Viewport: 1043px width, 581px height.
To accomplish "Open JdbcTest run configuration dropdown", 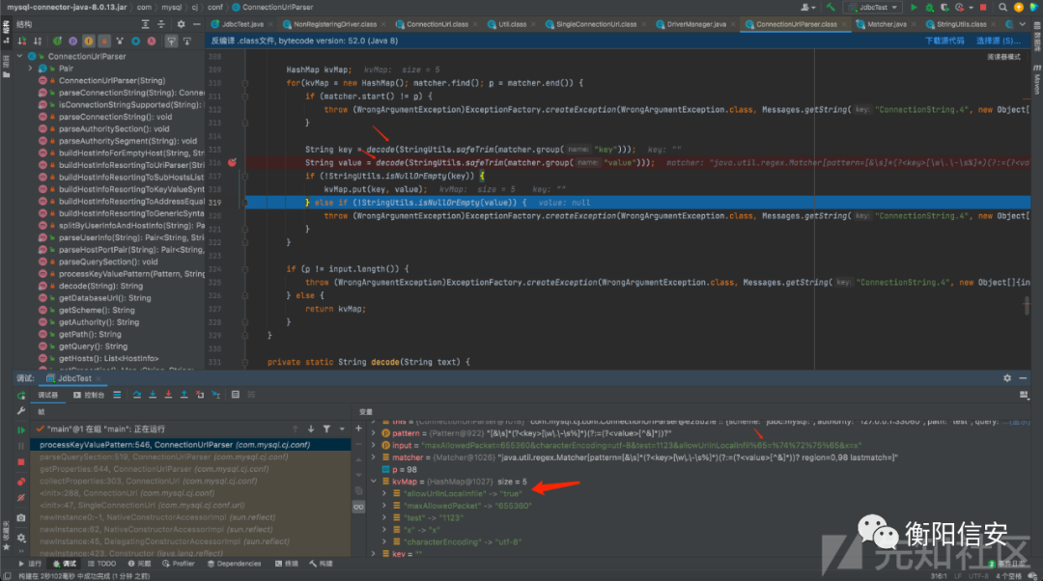I will pos(874,8).
